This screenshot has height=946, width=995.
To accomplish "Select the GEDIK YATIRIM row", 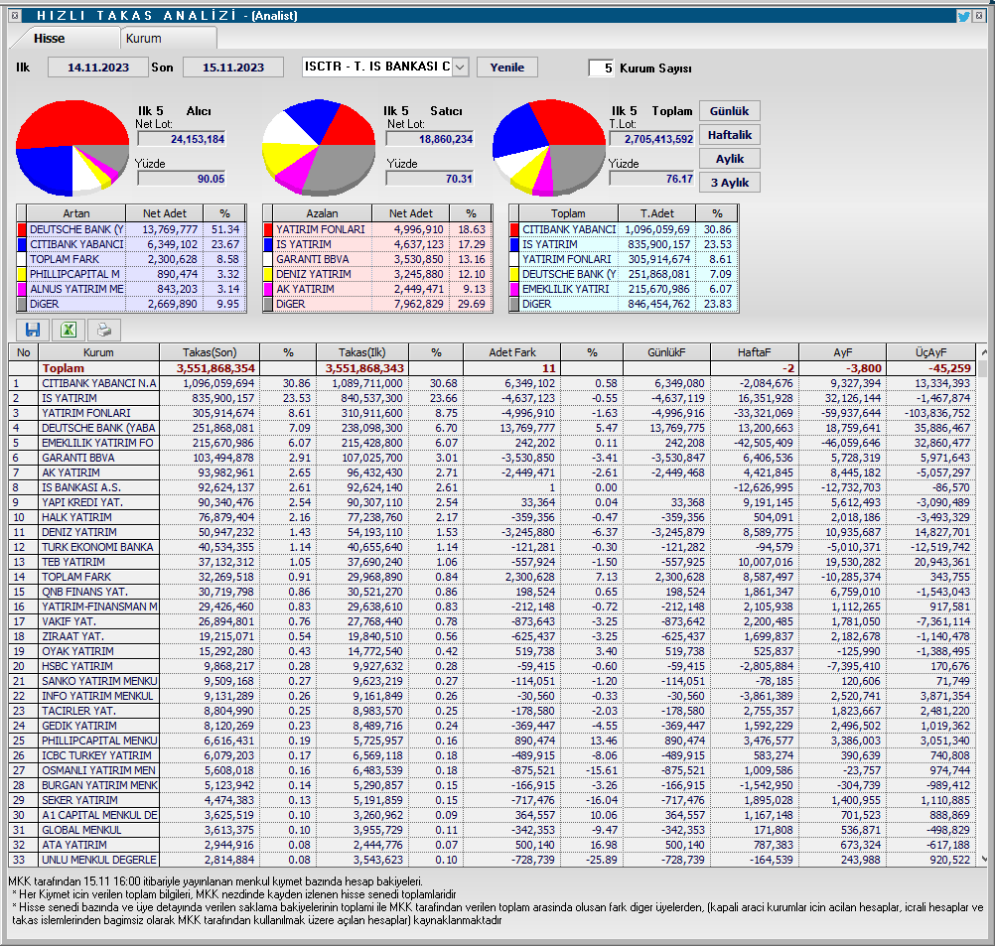I will click(492, 726).
